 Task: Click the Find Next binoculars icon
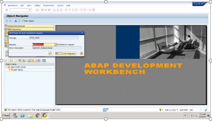(x=61, y=10)
